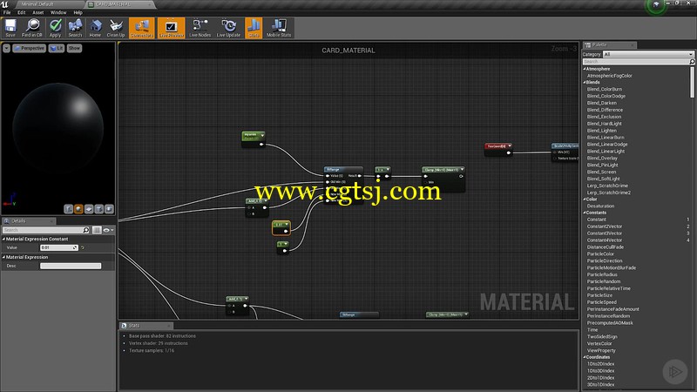Switch to the Minimal_Default tab
697x392 pixels.
pyautogui.click(x=37, y=4)
